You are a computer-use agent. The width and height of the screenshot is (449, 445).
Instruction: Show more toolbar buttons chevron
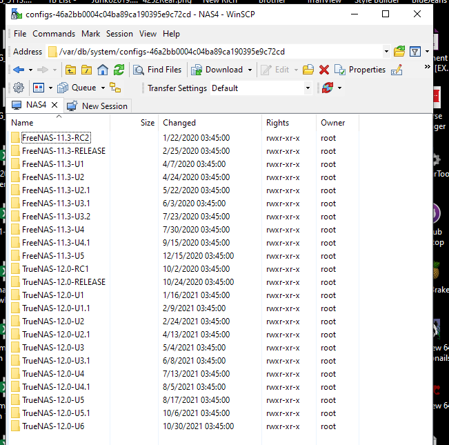coord(427,67)
